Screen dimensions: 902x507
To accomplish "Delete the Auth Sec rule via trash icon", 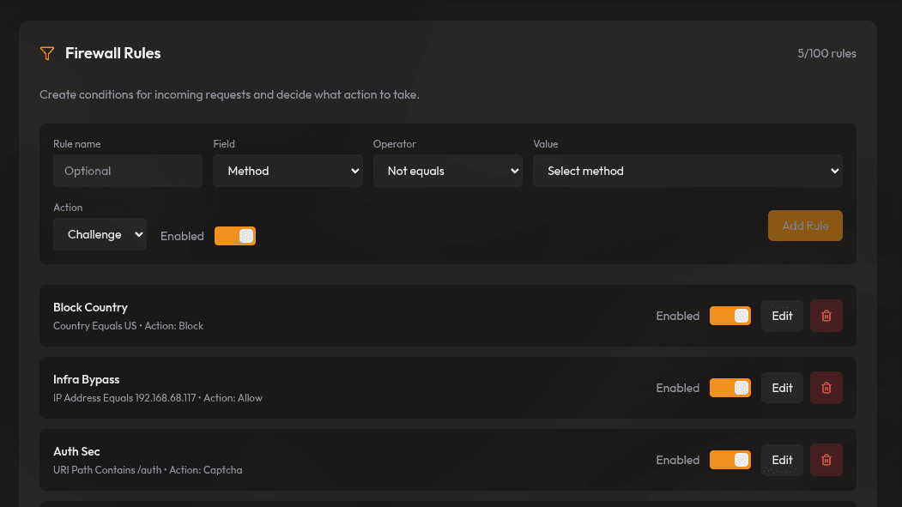I will click(826, 460).
